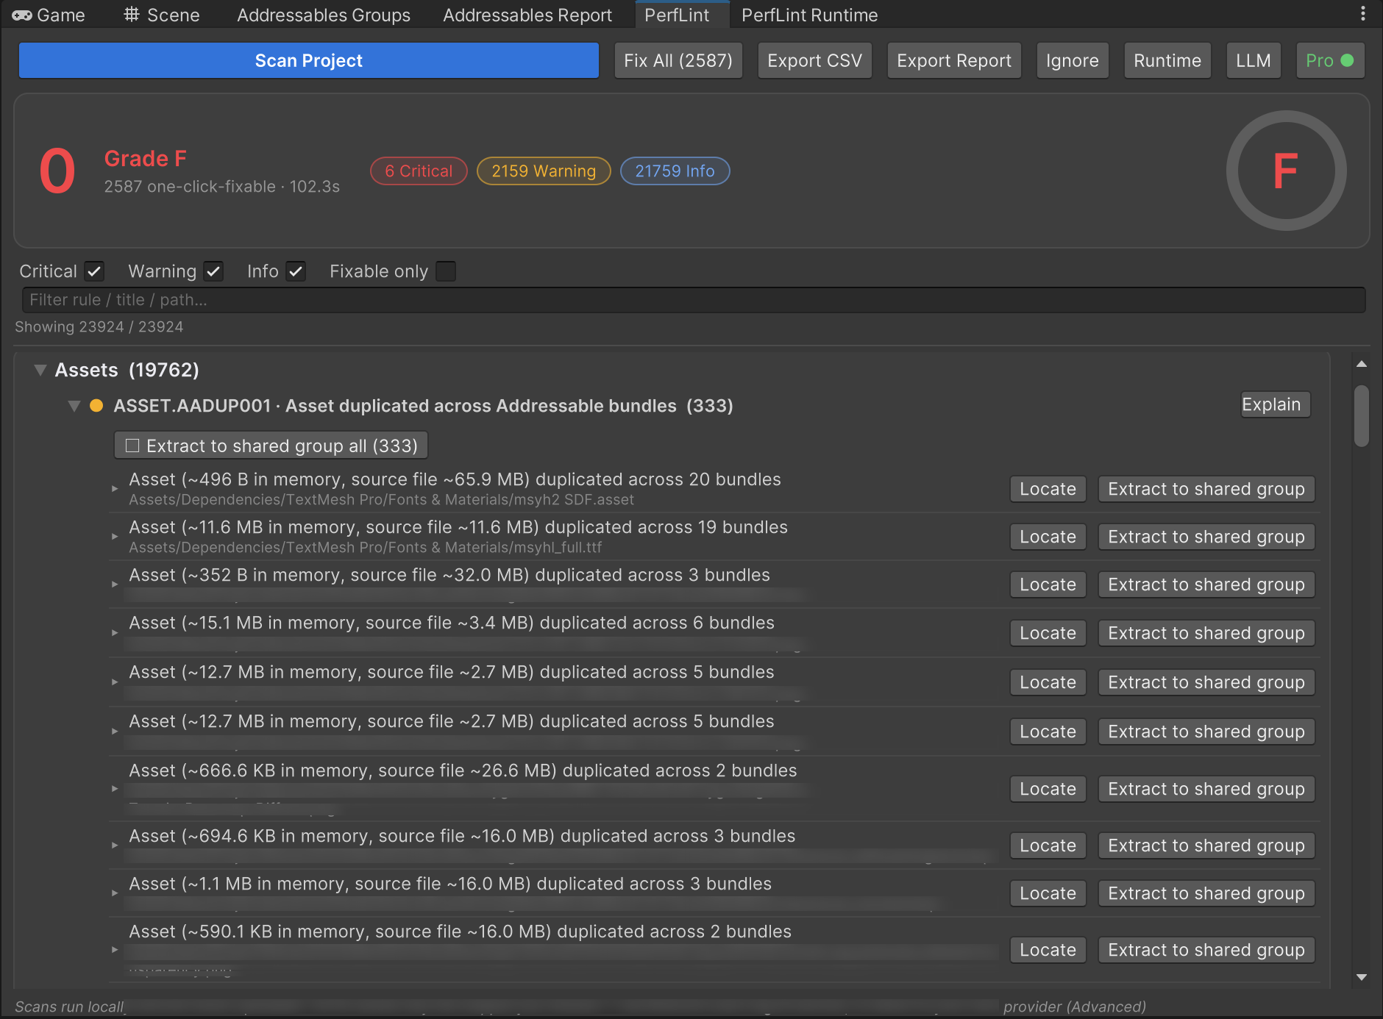Expand the ~1.1 MB in memory asset row

pyautogui.click(x=115, y=893)
